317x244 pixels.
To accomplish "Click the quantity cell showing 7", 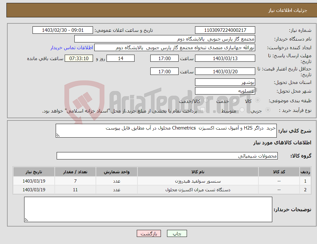I will coord(75,181).
